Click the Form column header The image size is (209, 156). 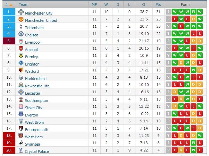pos(185,5)
